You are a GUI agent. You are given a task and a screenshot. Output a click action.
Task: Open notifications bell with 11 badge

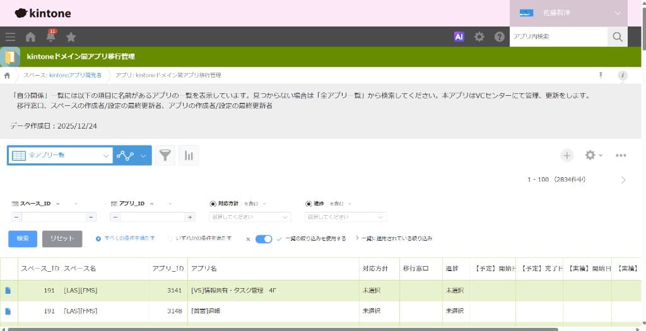[50, 36]
